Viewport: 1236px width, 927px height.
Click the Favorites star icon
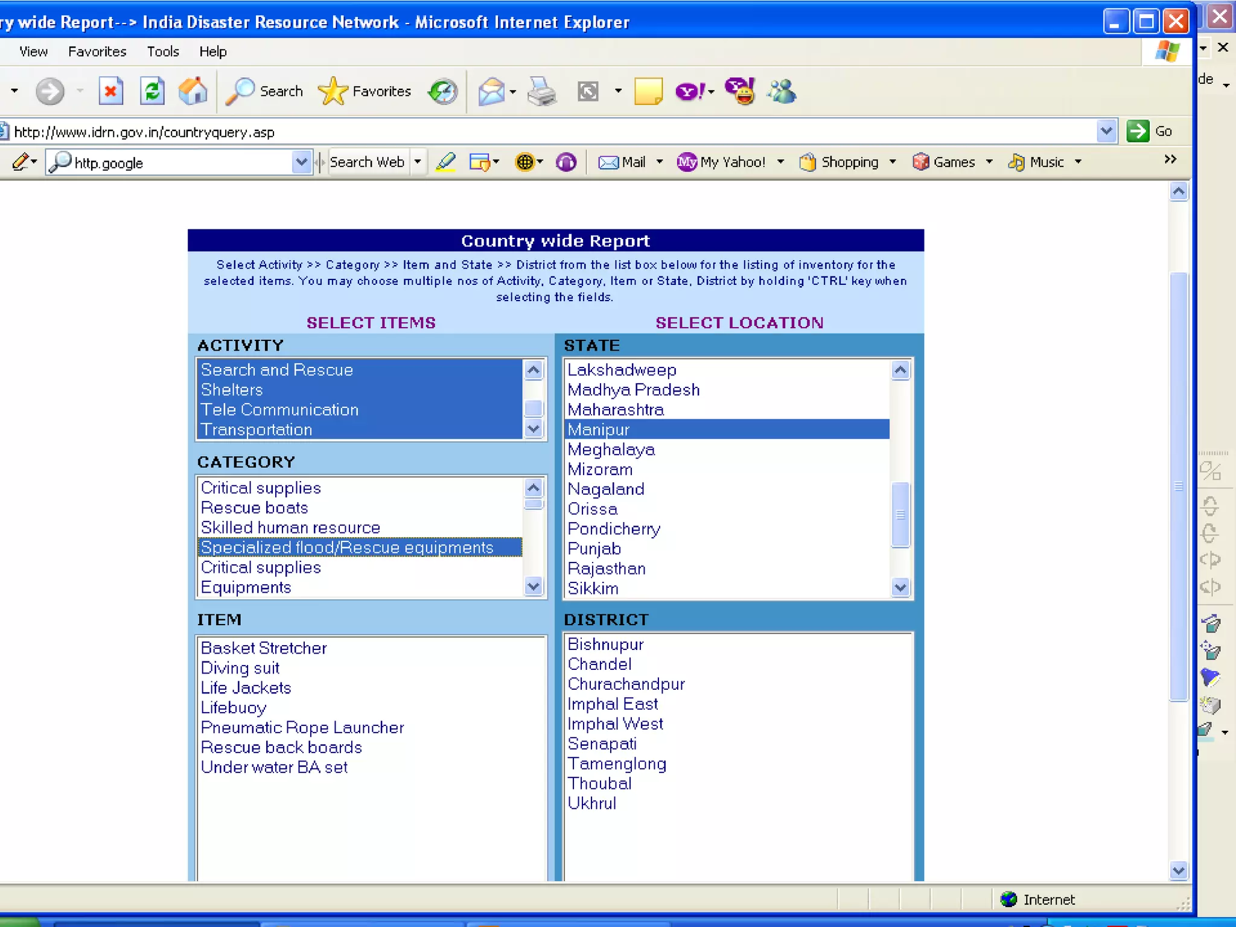(333, 92)
